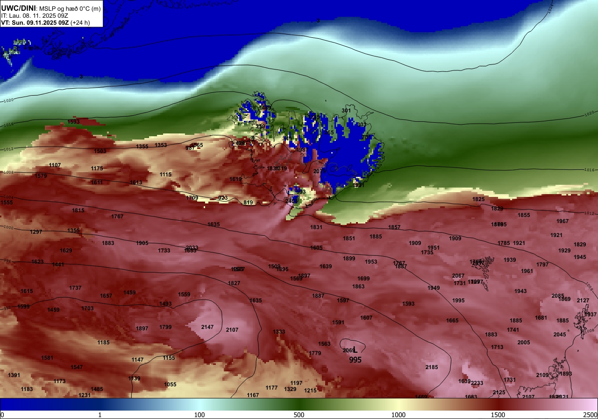Select the 1605 height value
598x419 pixels.
(x=316, y=248)
